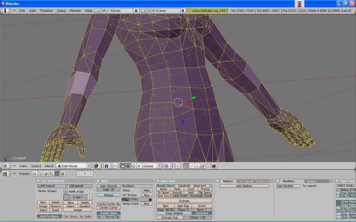Viewport: 356px width, 222px height.
Task: Click the Add Multires button
Action: [x=244, y=186]
